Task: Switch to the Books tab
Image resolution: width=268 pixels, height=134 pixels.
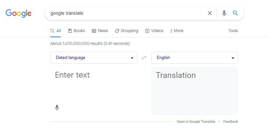Action: click(77, 31)
